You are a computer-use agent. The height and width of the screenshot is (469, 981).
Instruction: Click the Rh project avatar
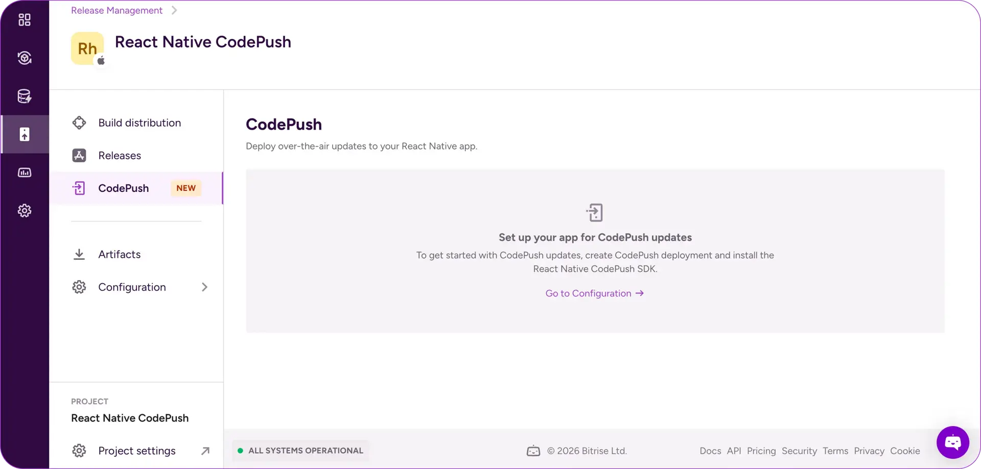tap(87, 48)
